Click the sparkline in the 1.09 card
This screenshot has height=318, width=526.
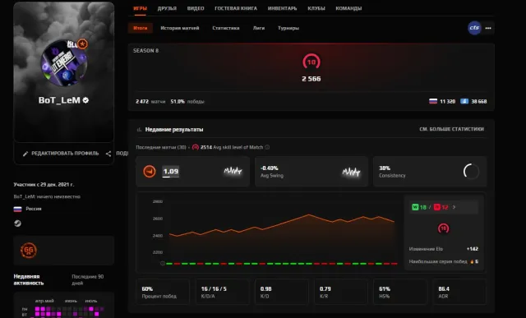(233, 171)
